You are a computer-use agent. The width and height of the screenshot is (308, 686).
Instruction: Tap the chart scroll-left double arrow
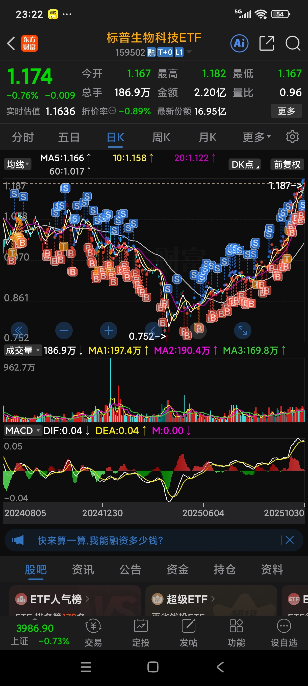tap(19, 331)
